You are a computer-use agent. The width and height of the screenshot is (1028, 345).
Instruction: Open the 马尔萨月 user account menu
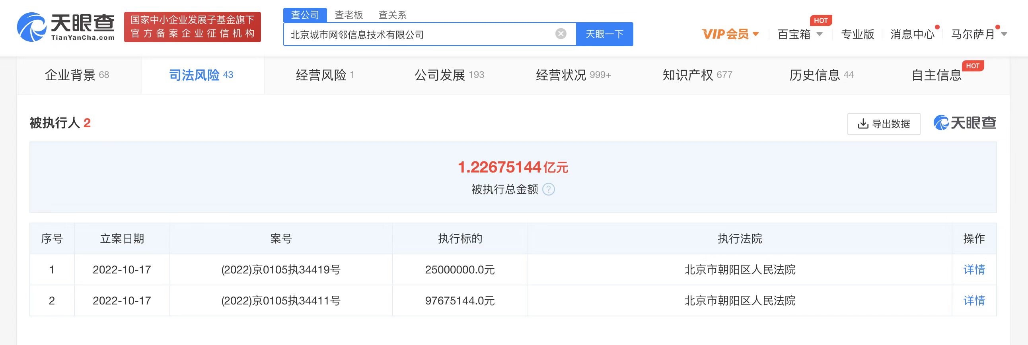click(978, 34)
